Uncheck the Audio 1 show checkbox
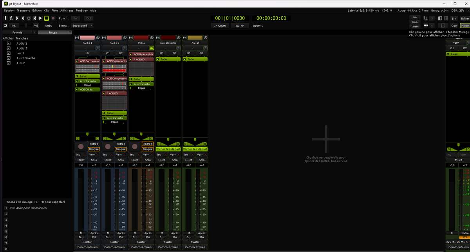Viewport: 470px width, 252px height. coord(9,43)
